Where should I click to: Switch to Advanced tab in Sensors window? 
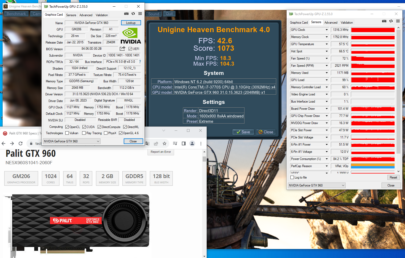(x=331, y=23)
